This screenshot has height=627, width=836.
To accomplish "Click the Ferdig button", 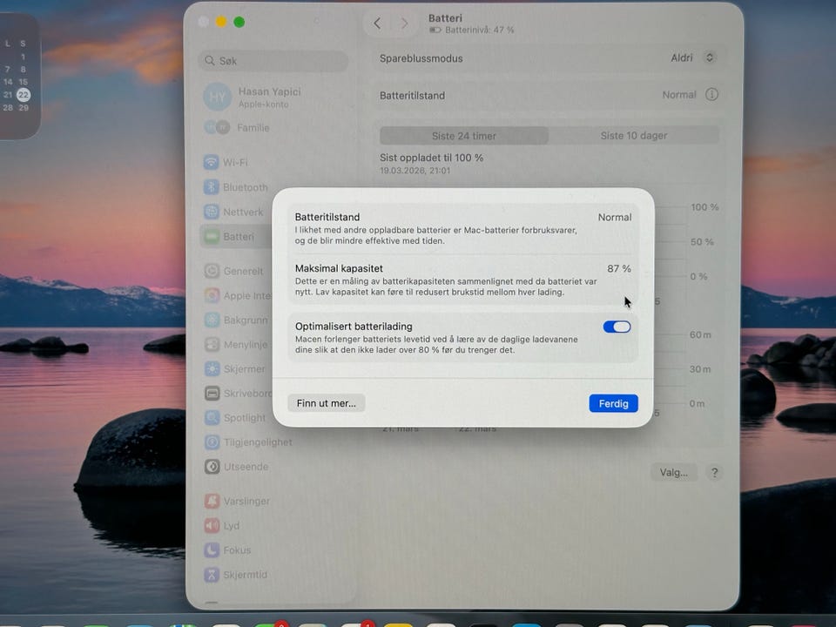I will click(x=613, y=403).
